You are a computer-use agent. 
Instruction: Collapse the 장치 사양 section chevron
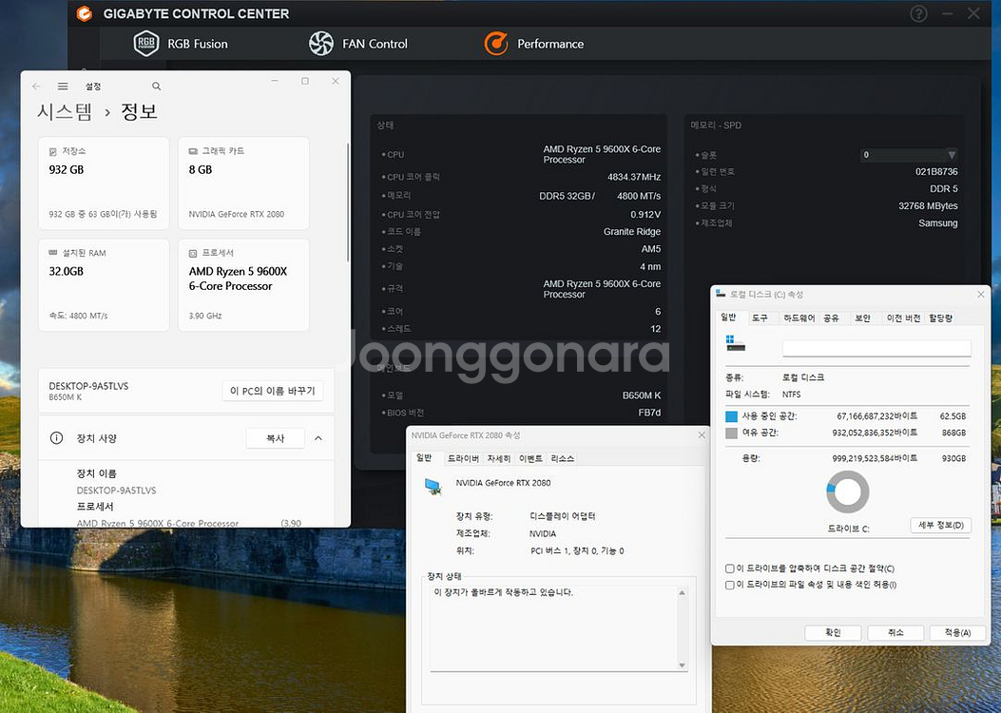point(318,438)
